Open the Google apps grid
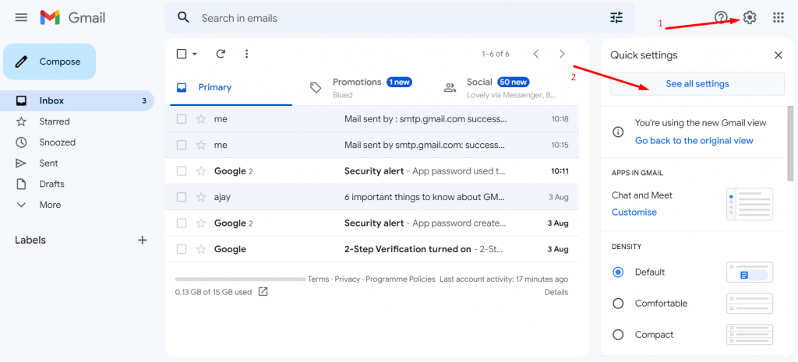The height and width of the screenshot is (362, 798). click(779, 18)
